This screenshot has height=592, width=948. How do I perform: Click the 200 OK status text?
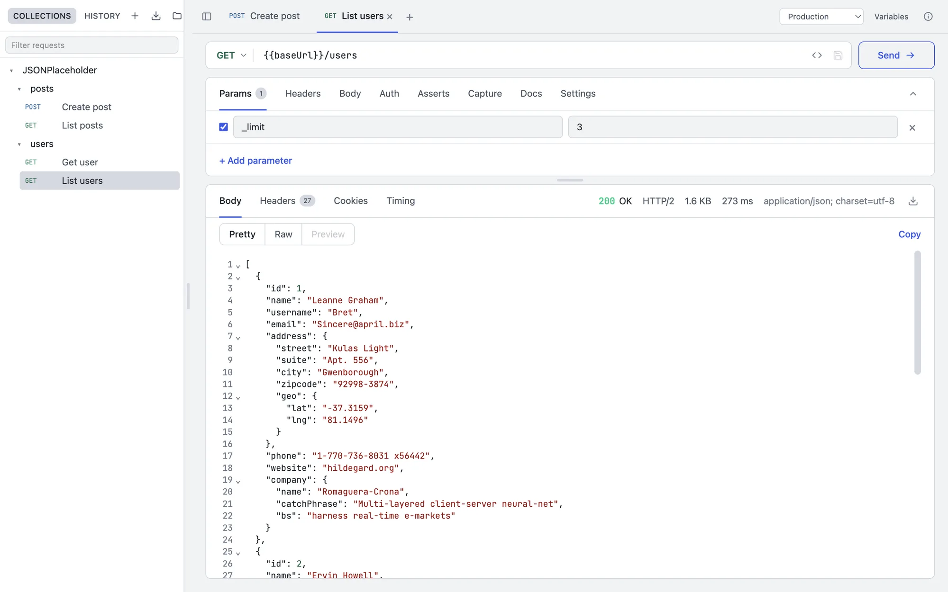coord(615,201)
